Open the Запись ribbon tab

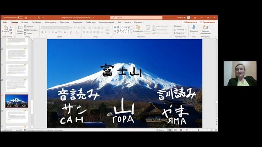(x=127, y=22)
